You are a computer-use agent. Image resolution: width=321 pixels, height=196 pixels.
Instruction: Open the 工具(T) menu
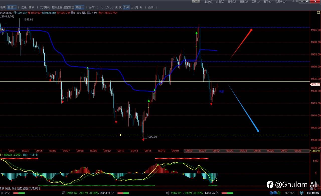point(256,2)
